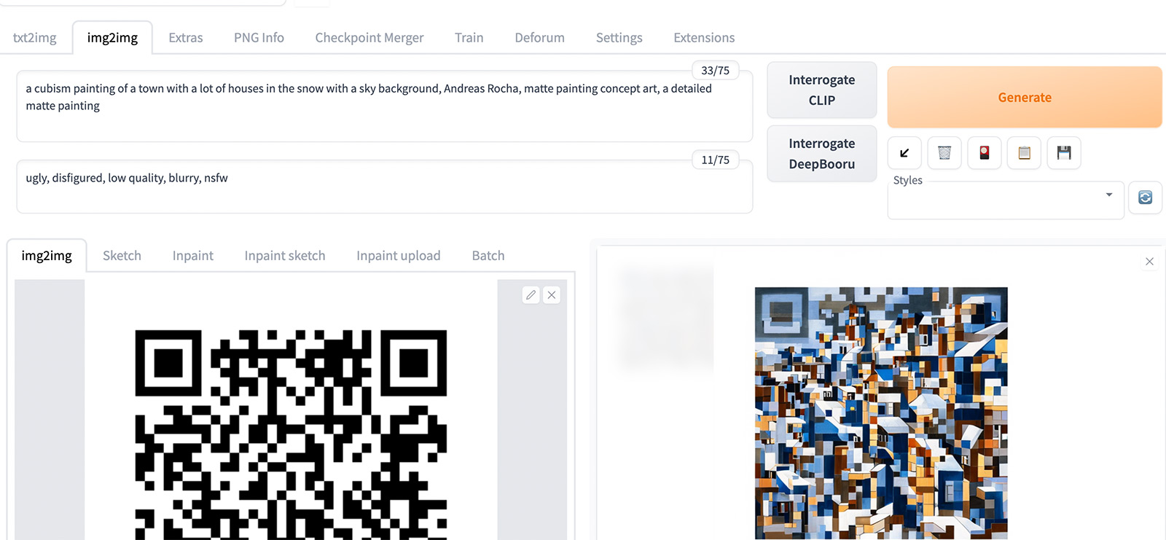
Task: Select the Inpaint sketch sub-tab
Action: tap(285, 256)
